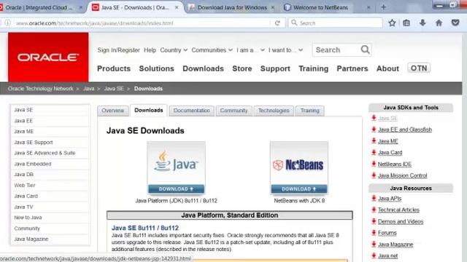The image size is (467, 262).
Task: Open the Help link
Action: (150, 50)
